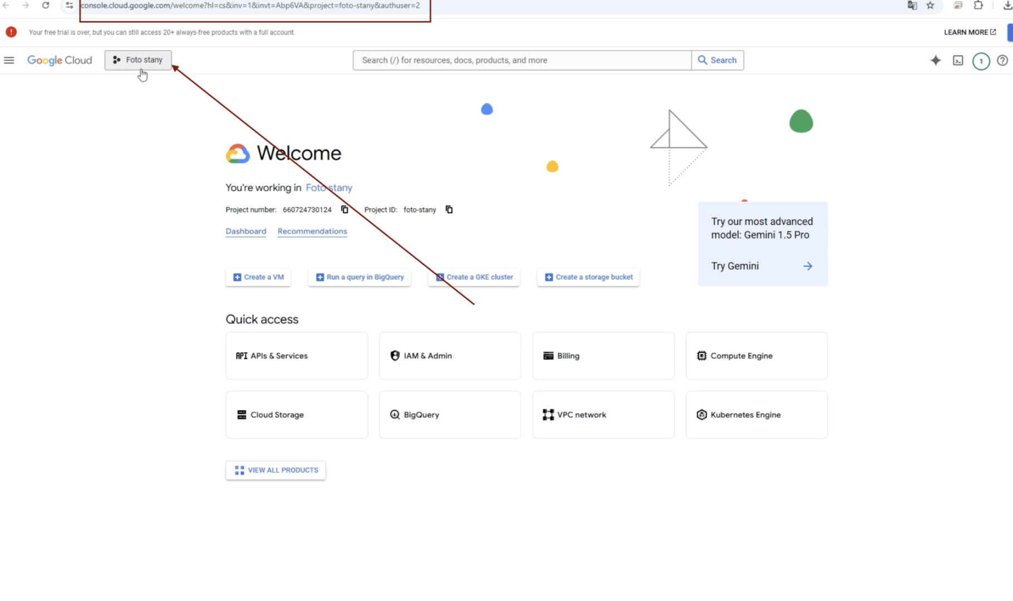1013x601 pixels.
Task: Open the browser translate icon
Action: pos(912,6)
